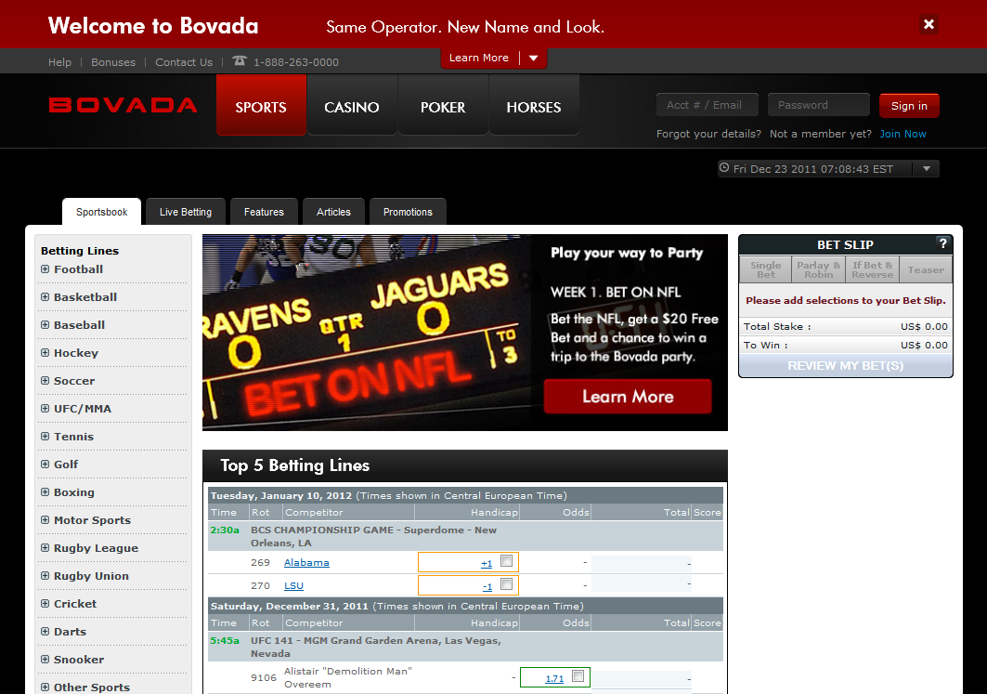Open the Bonuses link
This screenshot has height=694, width=987.
point(113,61)
